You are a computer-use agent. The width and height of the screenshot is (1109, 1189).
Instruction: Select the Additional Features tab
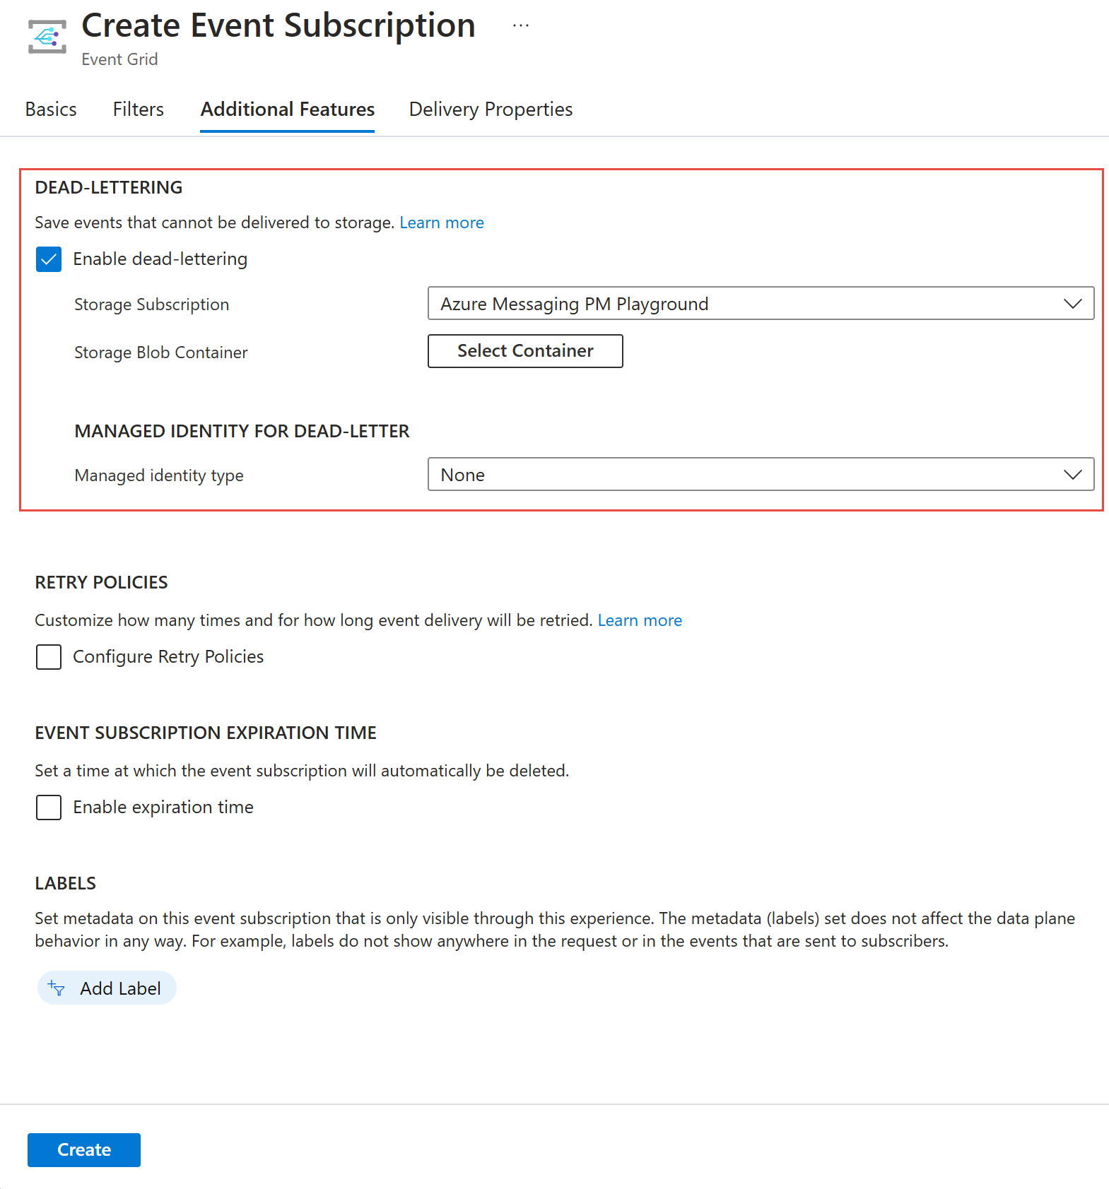pos(288,110)
